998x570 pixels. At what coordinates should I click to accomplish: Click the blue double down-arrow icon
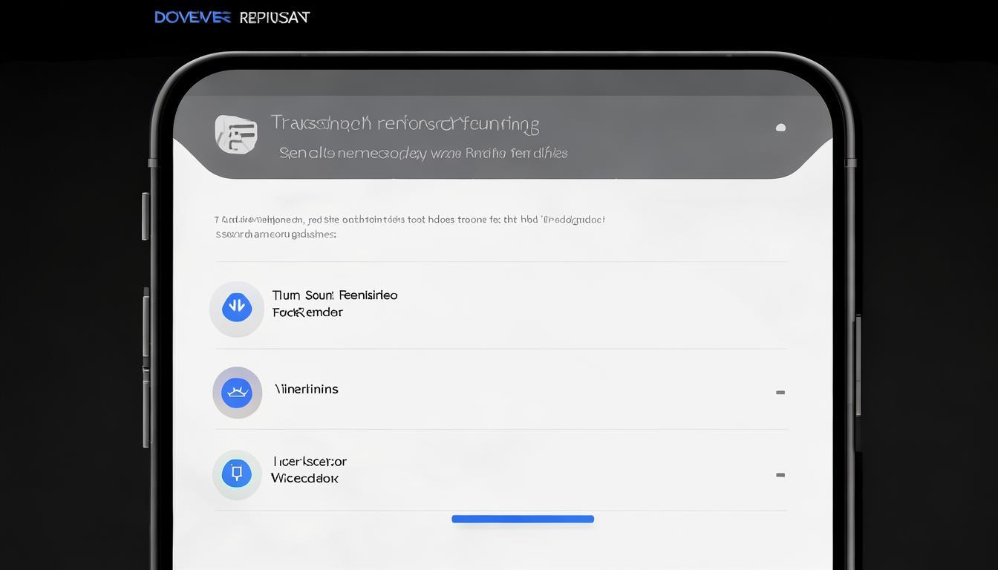tap(237, 307)
